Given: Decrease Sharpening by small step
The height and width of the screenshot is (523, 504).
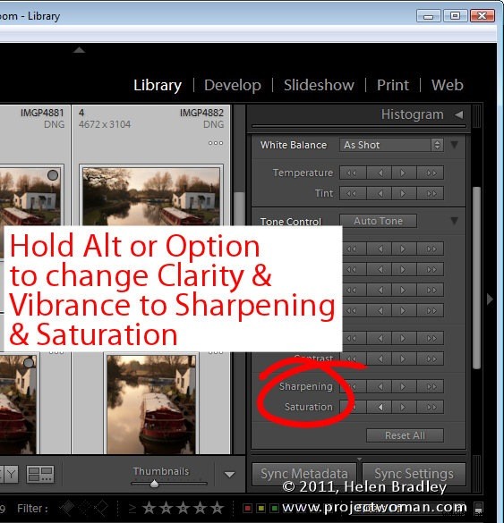Looking at the screenshot, I should click(379, 386).
